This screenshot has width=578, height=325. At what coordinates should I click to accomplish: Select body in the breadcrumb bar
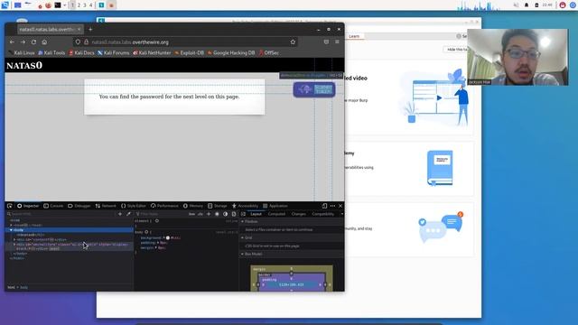[x=23, y=287]
